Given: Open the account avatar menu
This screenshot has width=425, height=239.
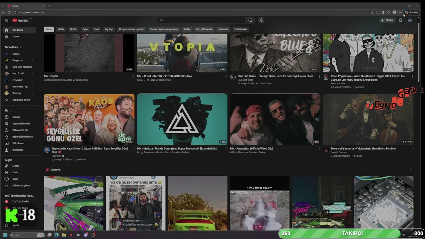Looking at the screenshot, I should pyautogui.click(x=410, y=20).
